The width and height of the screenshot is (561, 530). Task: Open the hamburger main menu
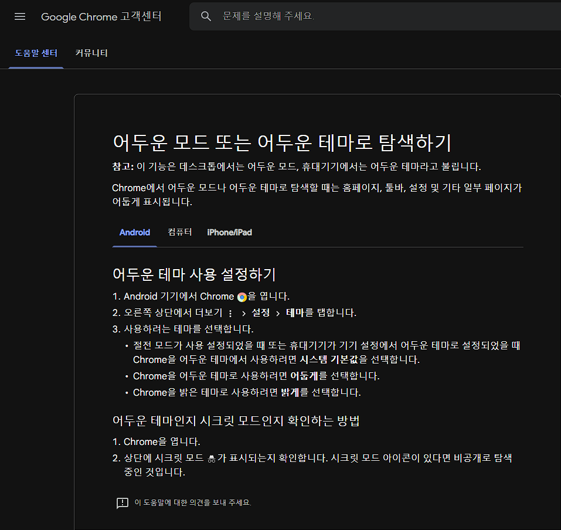click(20, 16)
